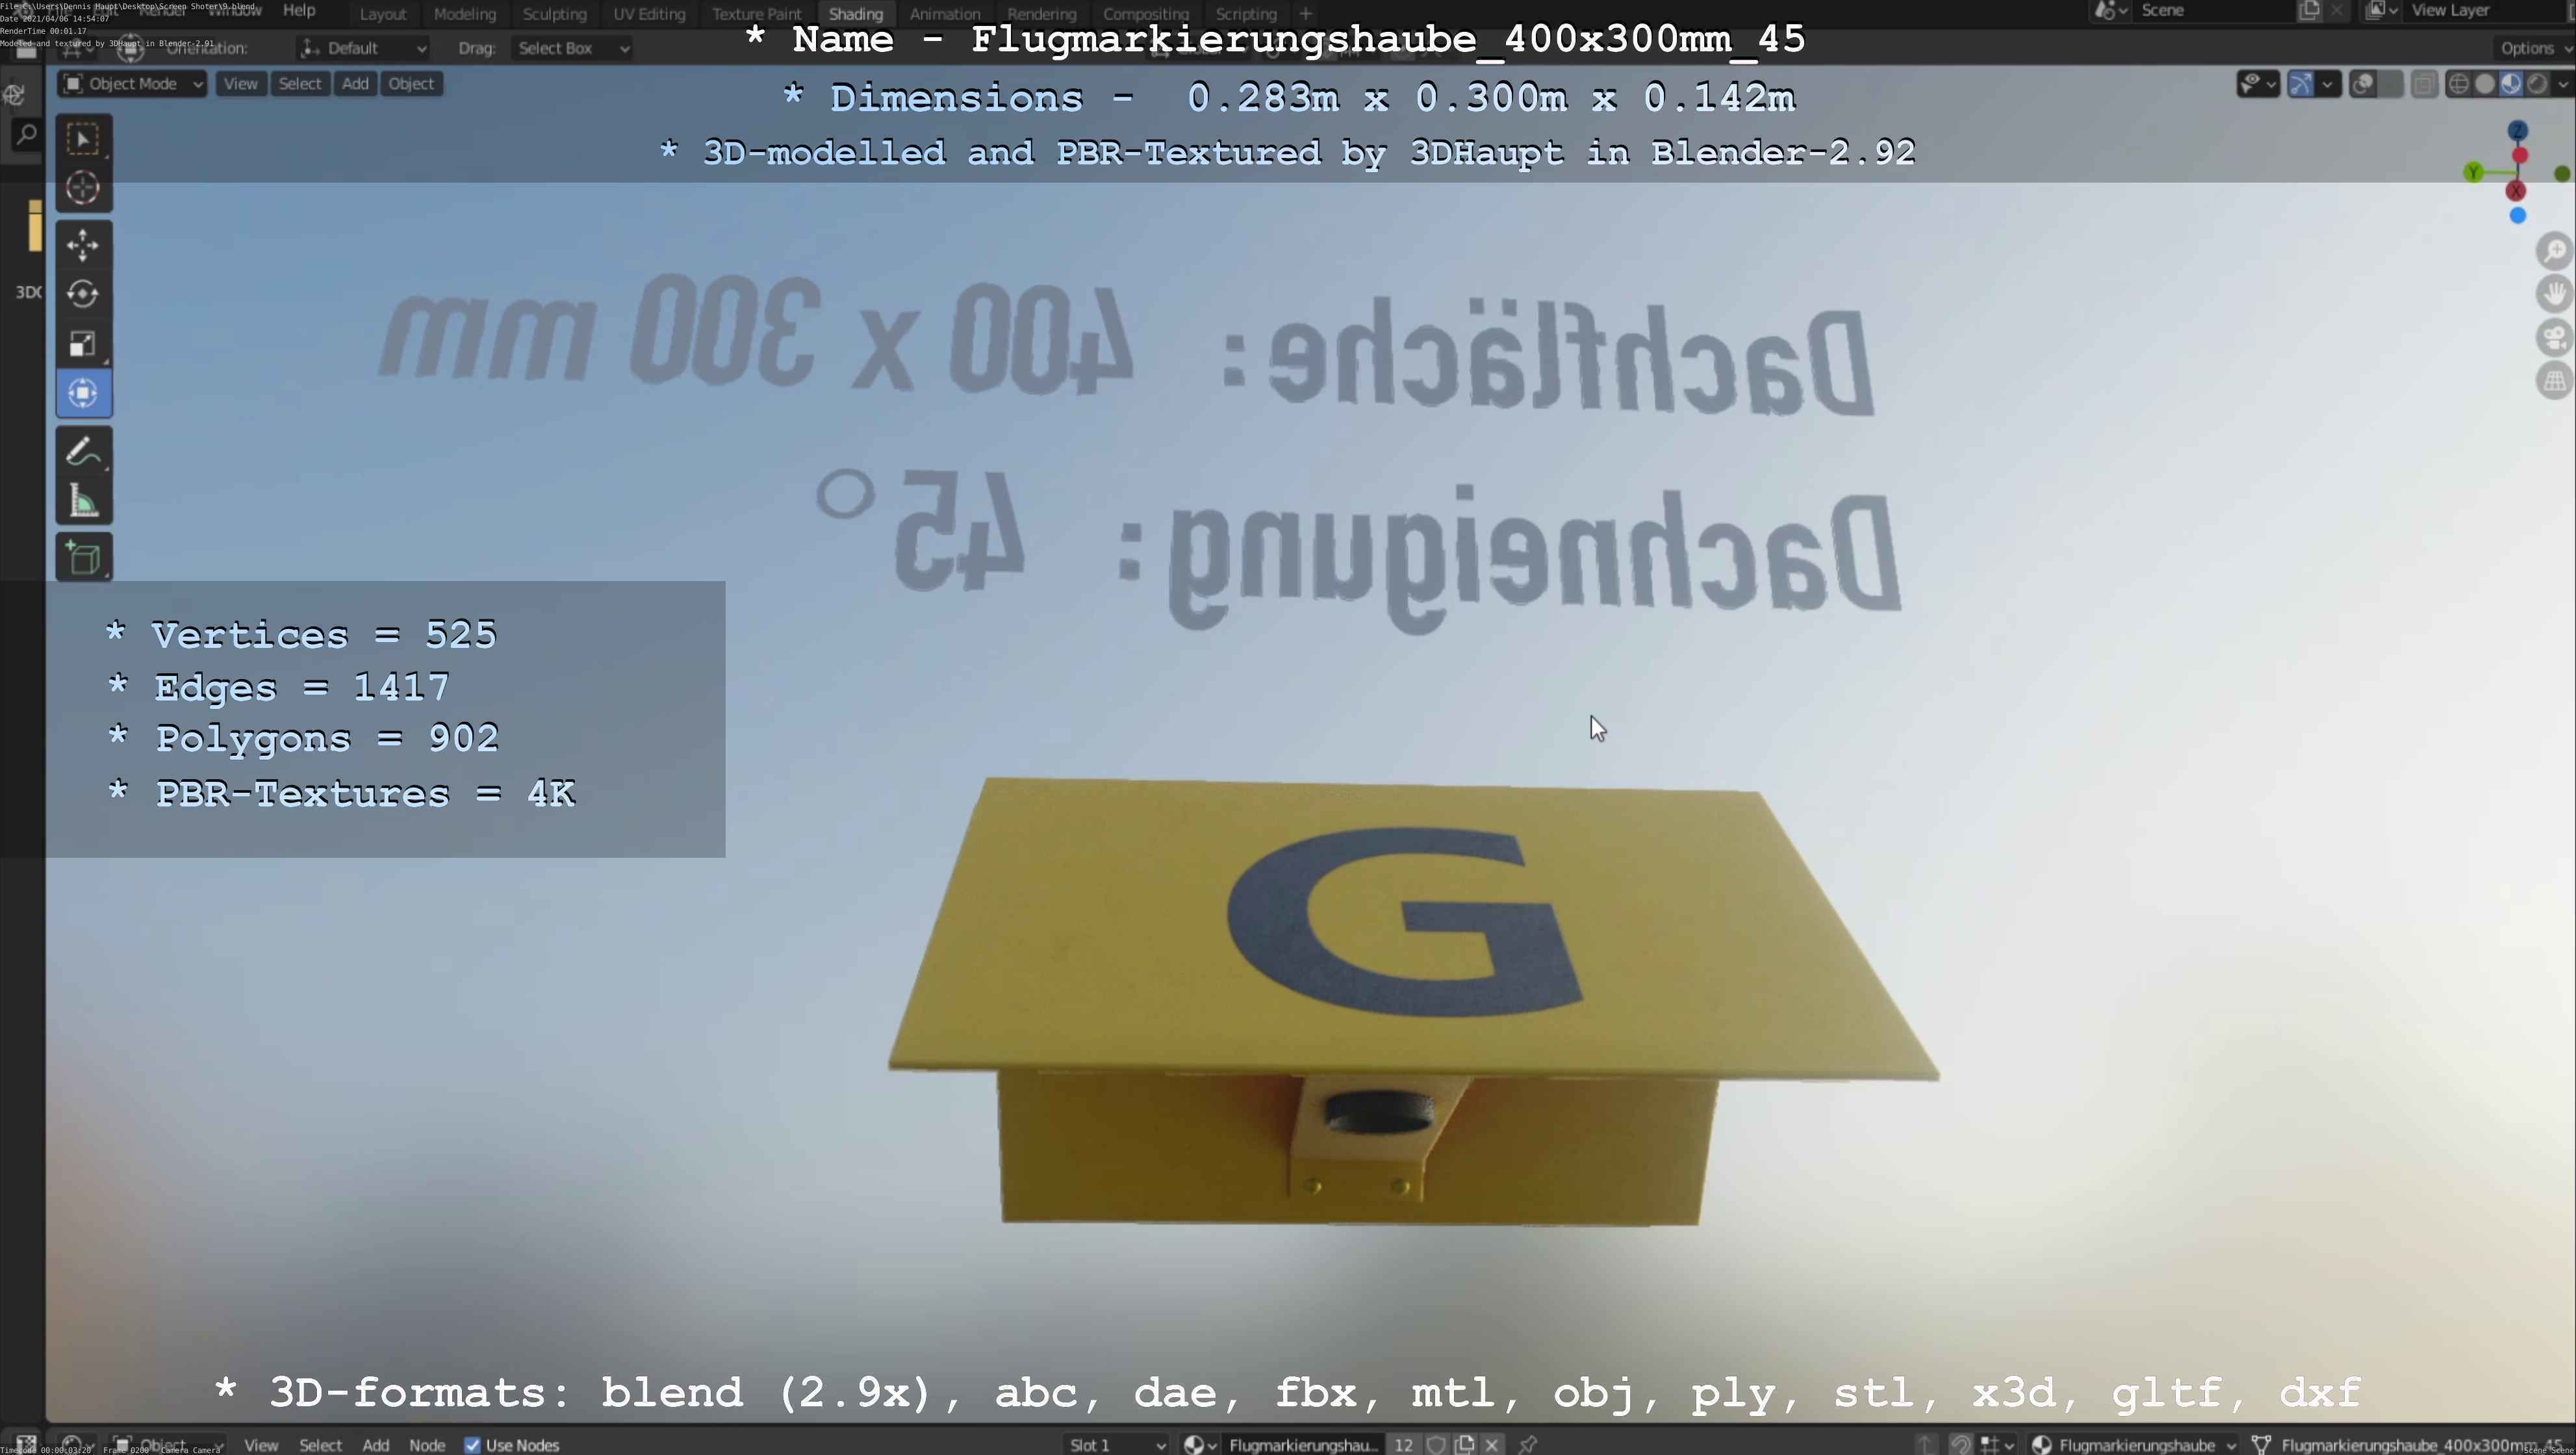Open the Select Box drag dropdown
This screenshot has width=2576, height=1455.
point(572,48)
